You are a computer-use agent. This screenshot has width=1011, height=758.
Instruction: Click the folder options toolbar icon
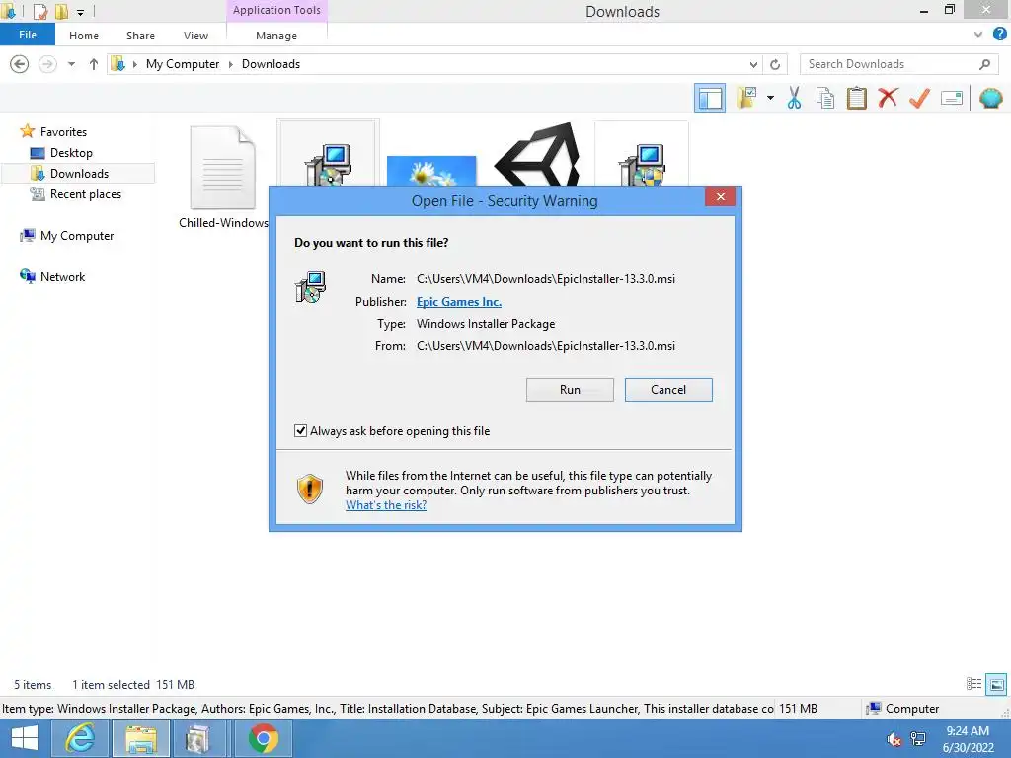pos(746,98)
